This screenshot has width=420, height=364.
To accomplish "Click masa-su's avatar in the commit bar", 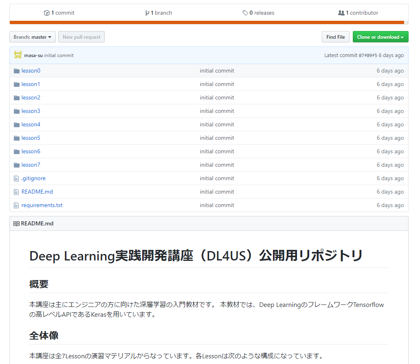I will coord(18,55).
